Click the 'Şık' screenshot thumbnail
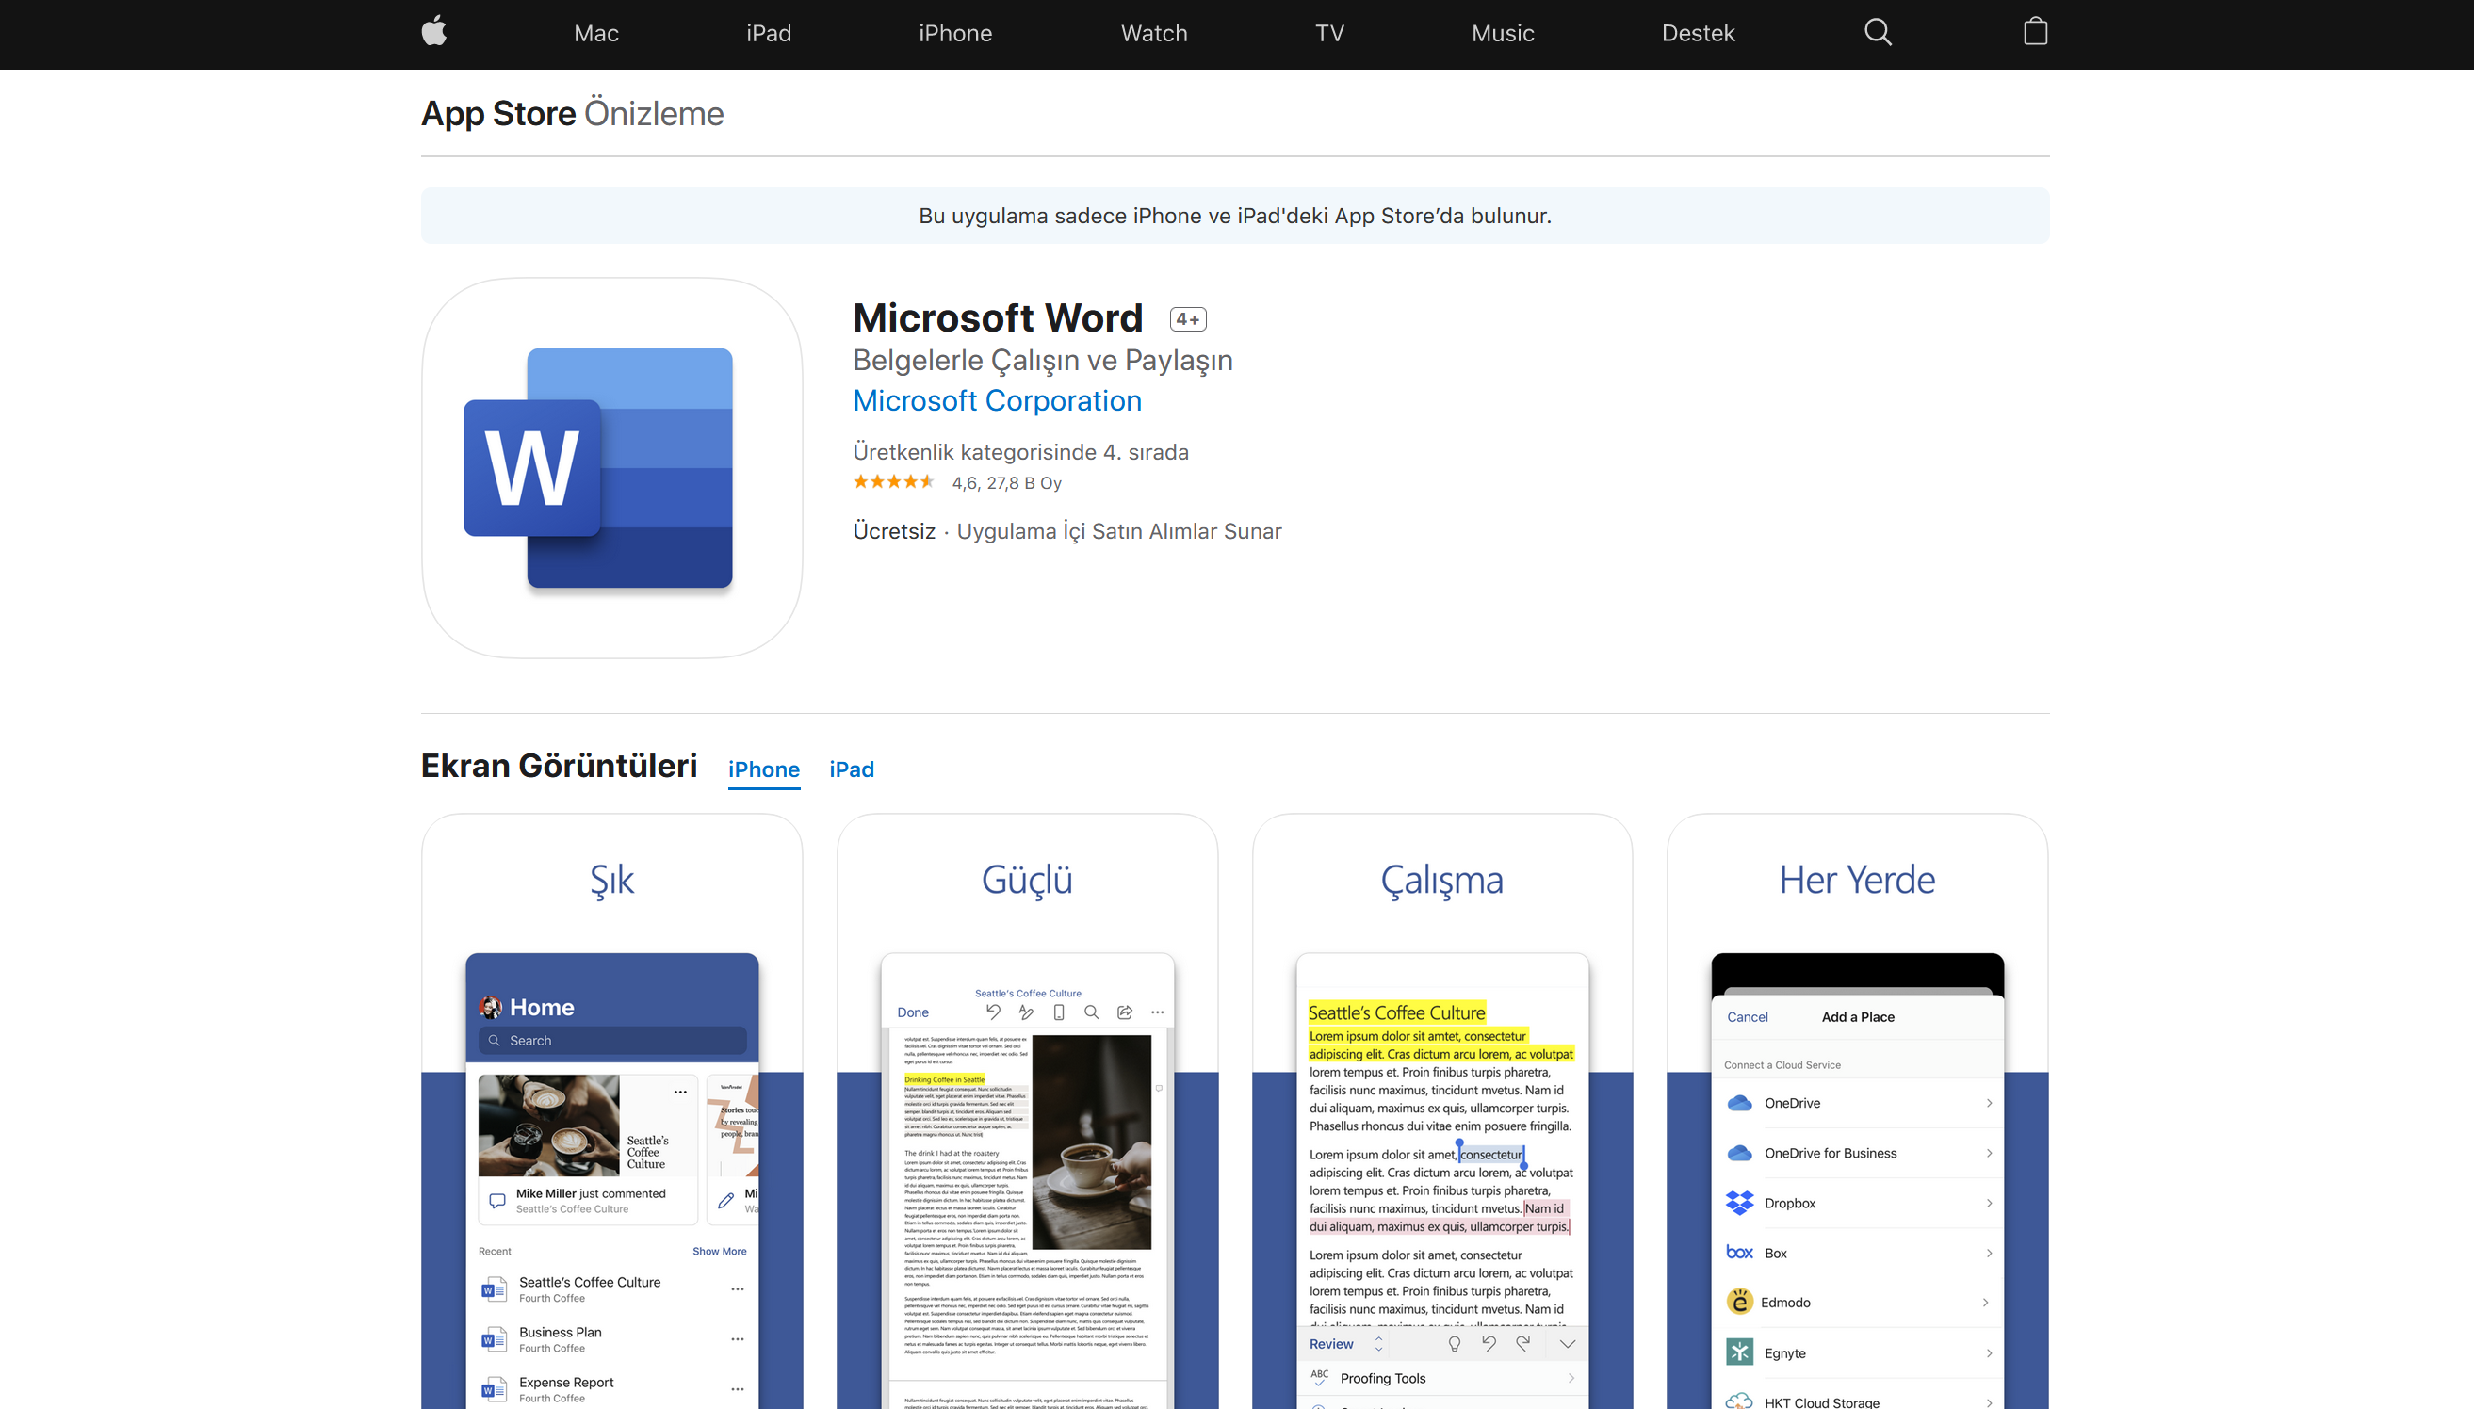2474x1409 pixels. tap(611, 1111)
